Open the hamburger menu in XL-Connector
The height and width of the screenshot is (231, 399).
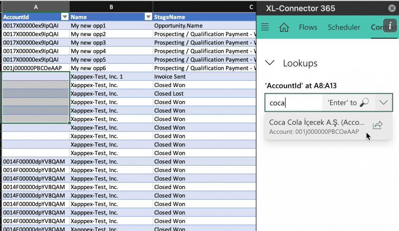[265, 27]
